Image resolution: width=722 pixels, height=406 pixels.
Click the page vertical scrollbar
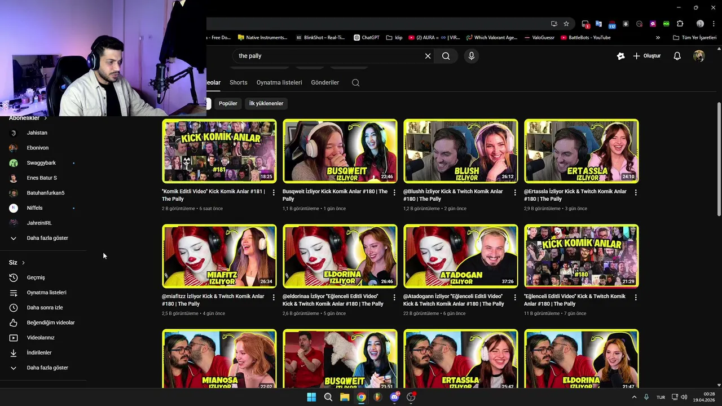click(719, 158)
